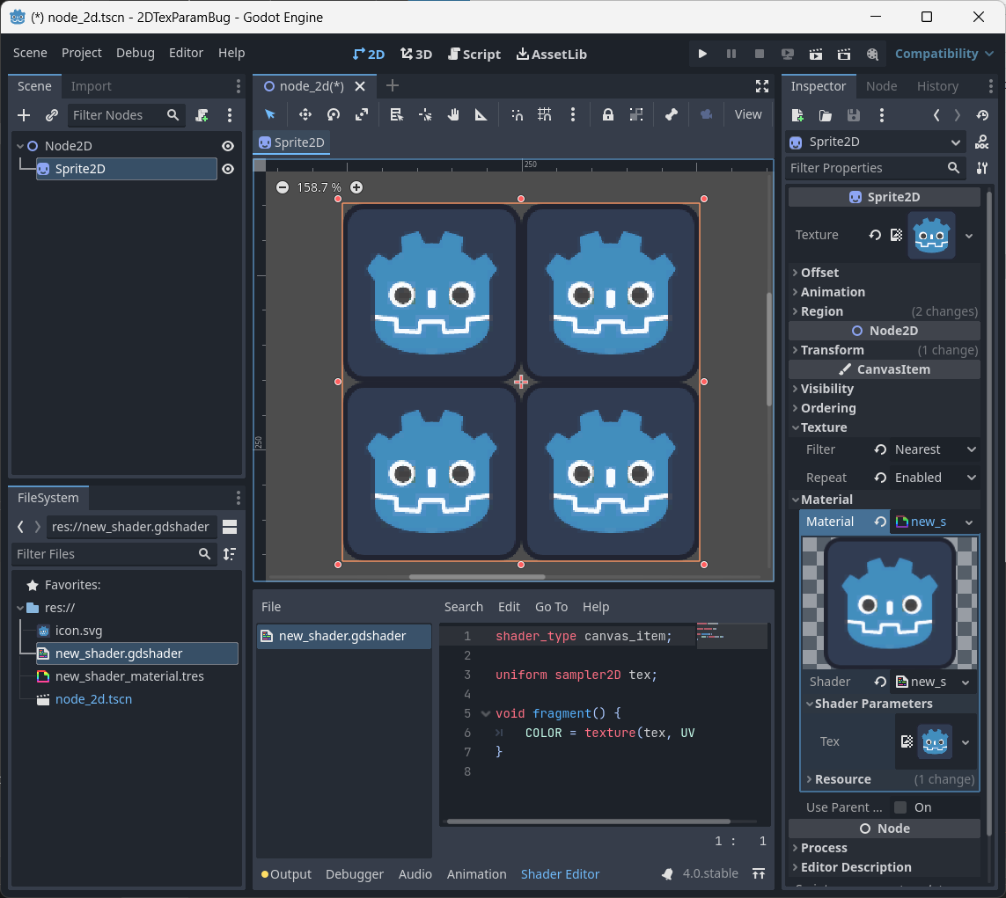Click the Godot icon texture thumbnail in Texture property

(x=931, y=235)
